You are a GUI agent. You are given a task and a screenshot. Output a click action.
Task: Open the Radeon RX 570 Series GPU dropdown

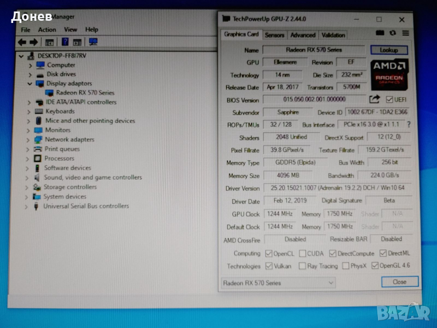[x=278, y=283]
